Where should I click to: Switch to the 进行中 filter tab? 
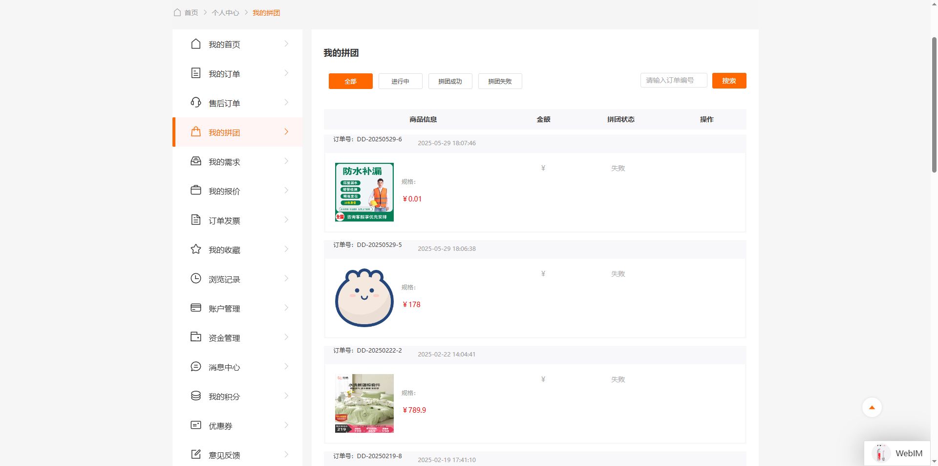click(400, 81)
